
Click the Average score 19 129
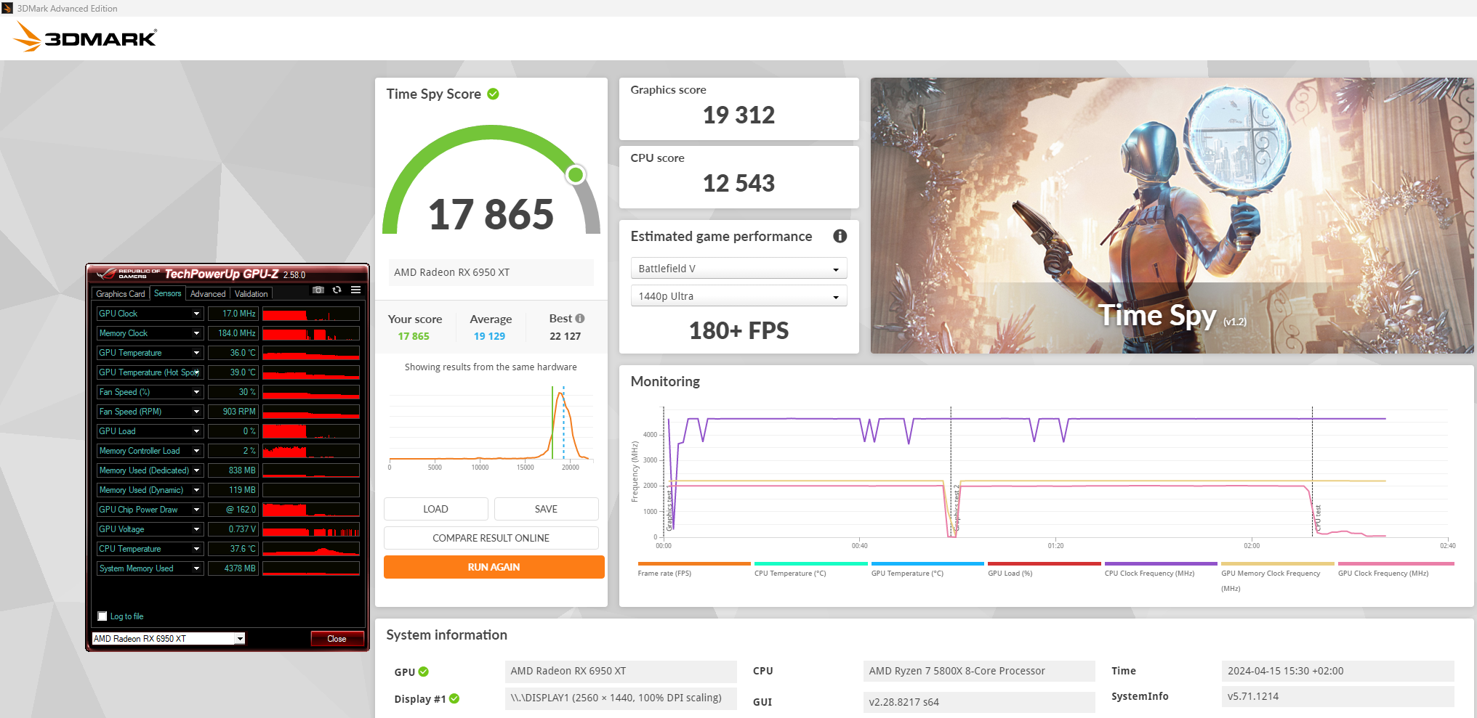click(x=489, y=336)
